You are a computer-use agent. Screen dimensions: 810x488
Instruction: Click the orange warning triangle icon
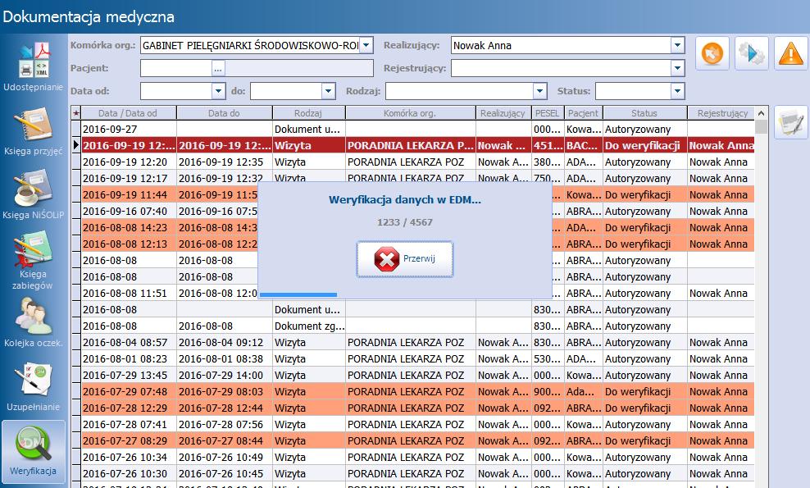(791, 53)
